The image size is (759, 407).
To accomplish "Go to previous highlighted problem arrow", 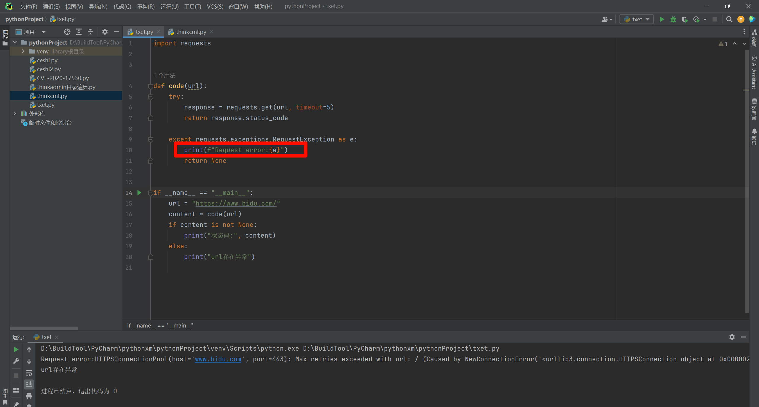I will (735, 44).
